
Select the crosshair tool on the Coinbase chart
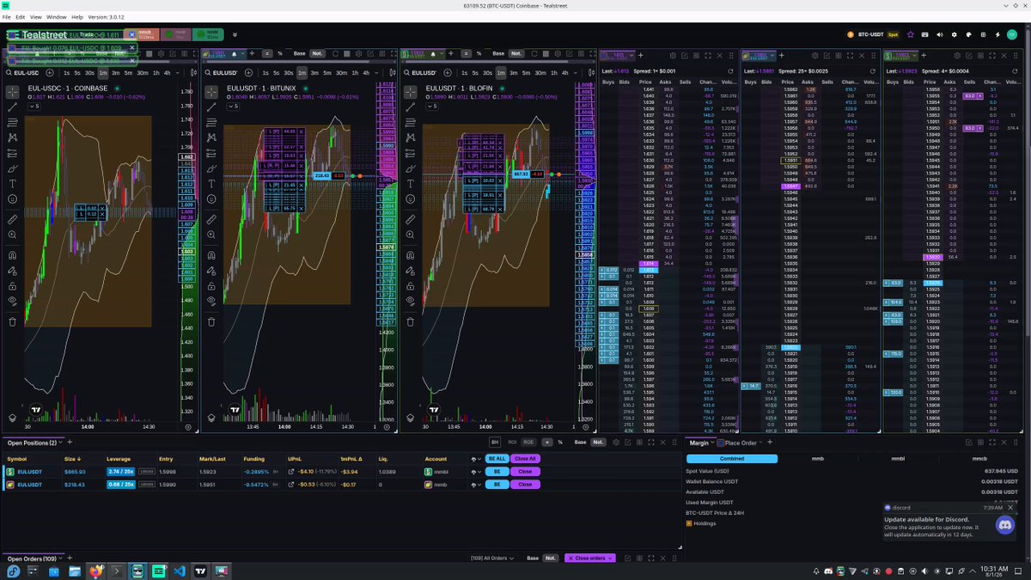pyautogui.click(x=13, y=92)
